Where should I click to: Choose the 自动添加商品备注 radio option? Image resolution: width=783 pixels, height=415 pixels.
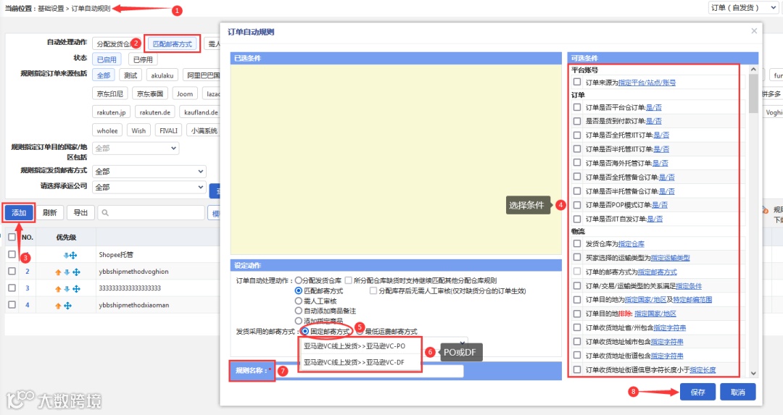pyautogui.click(x=299, y=310)
